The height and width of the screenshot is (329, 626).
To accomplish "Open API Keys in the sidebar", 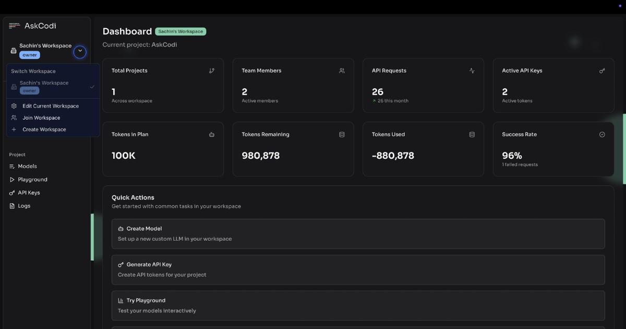I will pos(29,193).
